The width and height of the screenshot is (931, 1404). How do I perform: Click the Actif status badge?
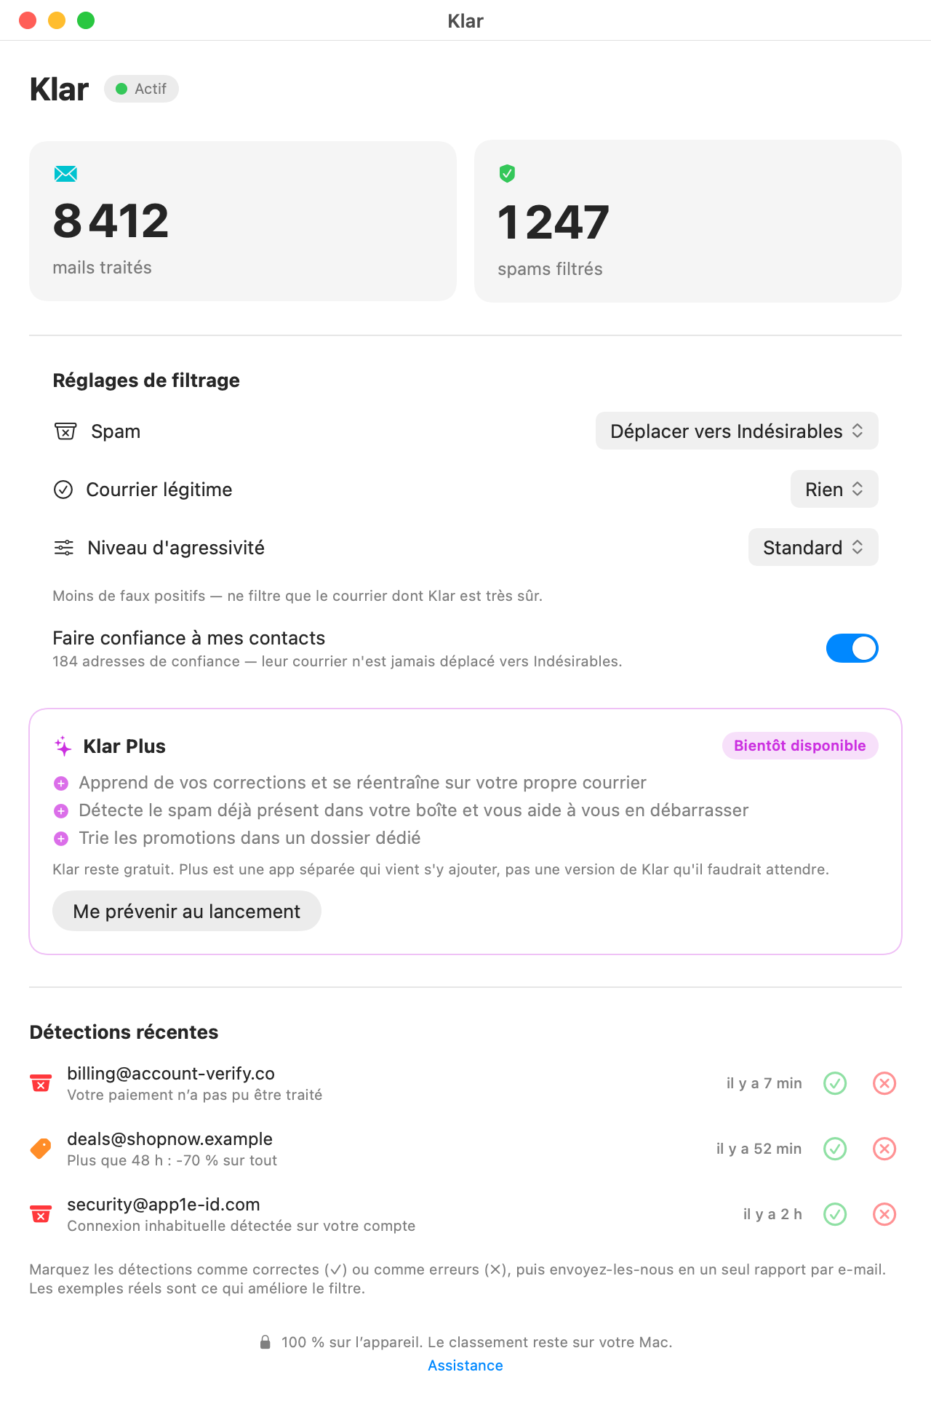[x=141, y=89]
